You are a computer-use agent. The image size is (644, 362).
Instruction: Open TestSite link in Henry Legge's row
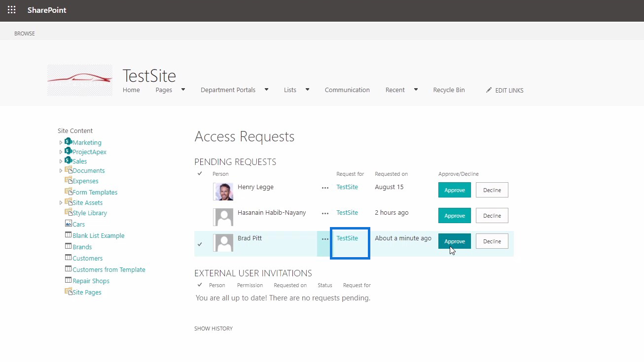click(347, 187)
